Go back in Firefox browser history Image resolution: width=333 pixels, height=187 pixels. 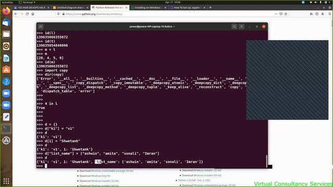click(x=16, y=14)
